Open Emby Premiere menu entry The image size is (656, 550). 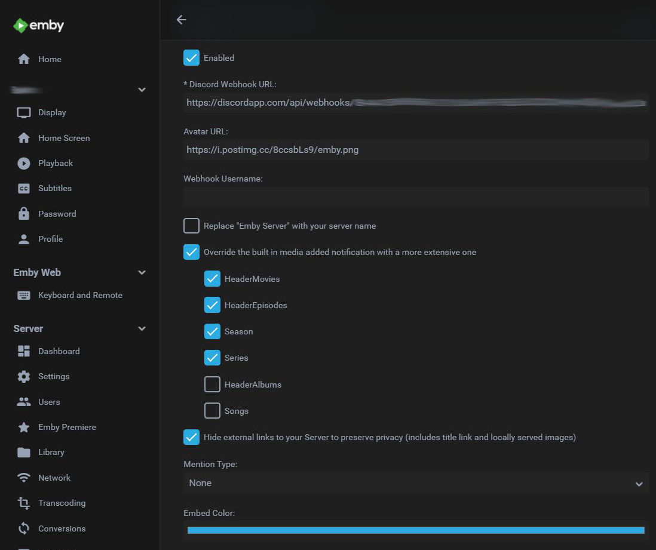tap(67, 427)
